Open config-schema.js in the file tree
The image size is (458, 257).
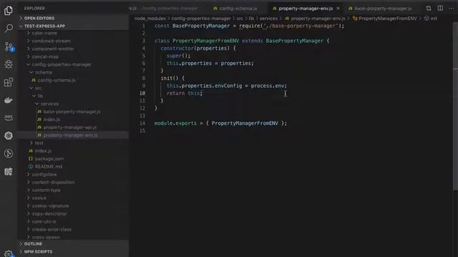[73, 80]
